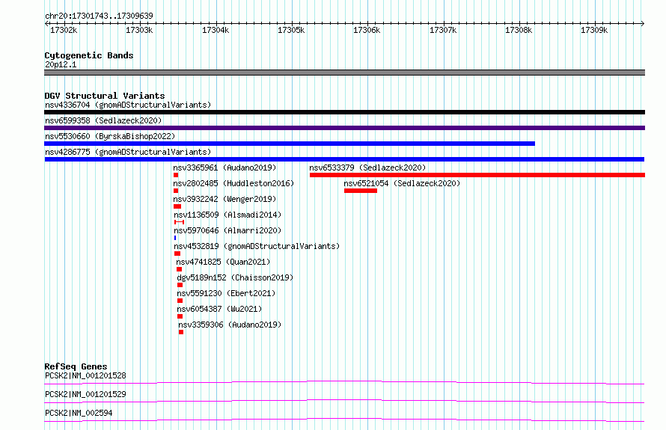Click the ruler's left arrowhead

[46, 23]
